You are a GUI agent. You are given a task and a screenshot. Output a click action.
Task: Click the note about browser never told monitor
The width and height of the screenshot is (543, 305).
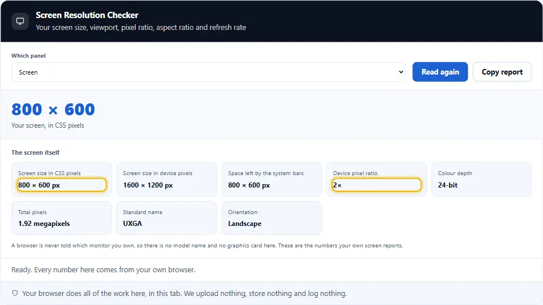click(x=207, y=246)
